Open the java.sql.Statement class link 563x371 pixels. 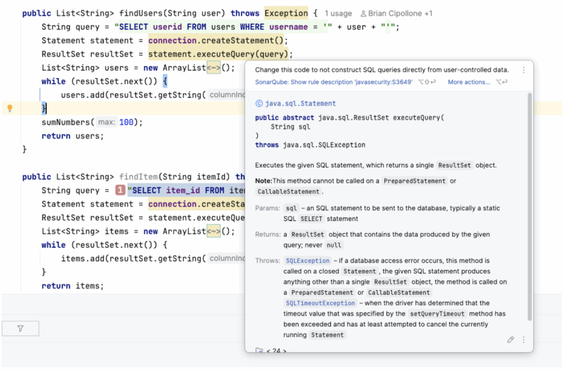300,103
